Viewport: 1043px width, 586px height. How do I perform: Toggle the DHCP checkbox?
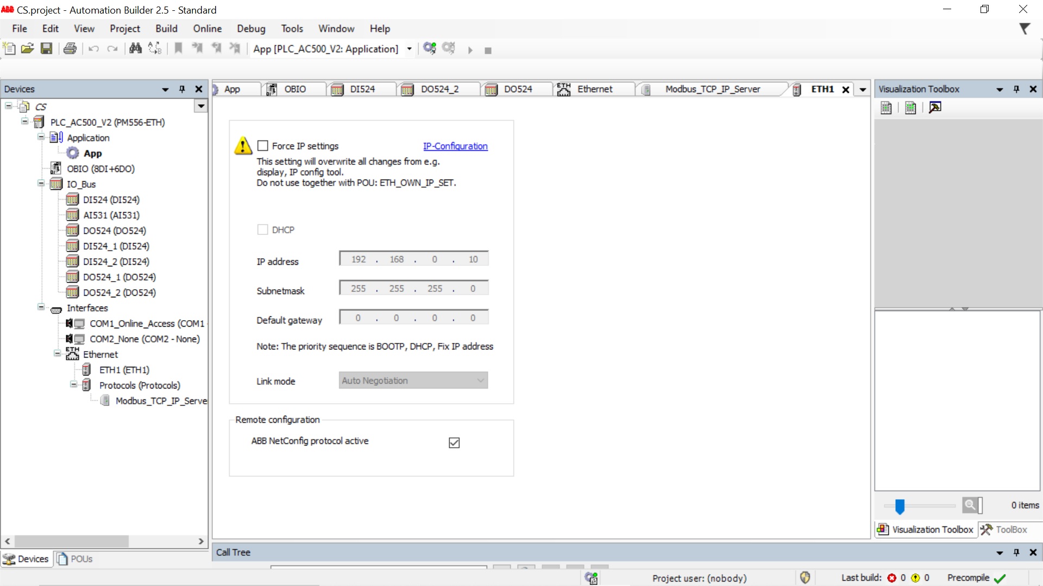tap(263, 230)
